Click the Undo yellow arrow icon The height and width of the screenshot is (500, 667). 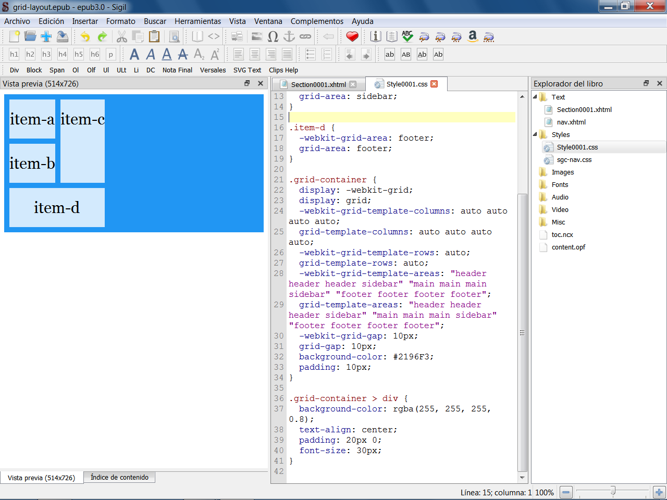(85, 36)
